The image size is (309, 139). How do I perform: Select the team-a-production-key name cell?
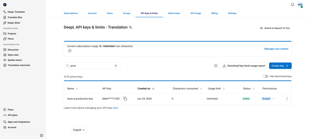tap(80, 99)
